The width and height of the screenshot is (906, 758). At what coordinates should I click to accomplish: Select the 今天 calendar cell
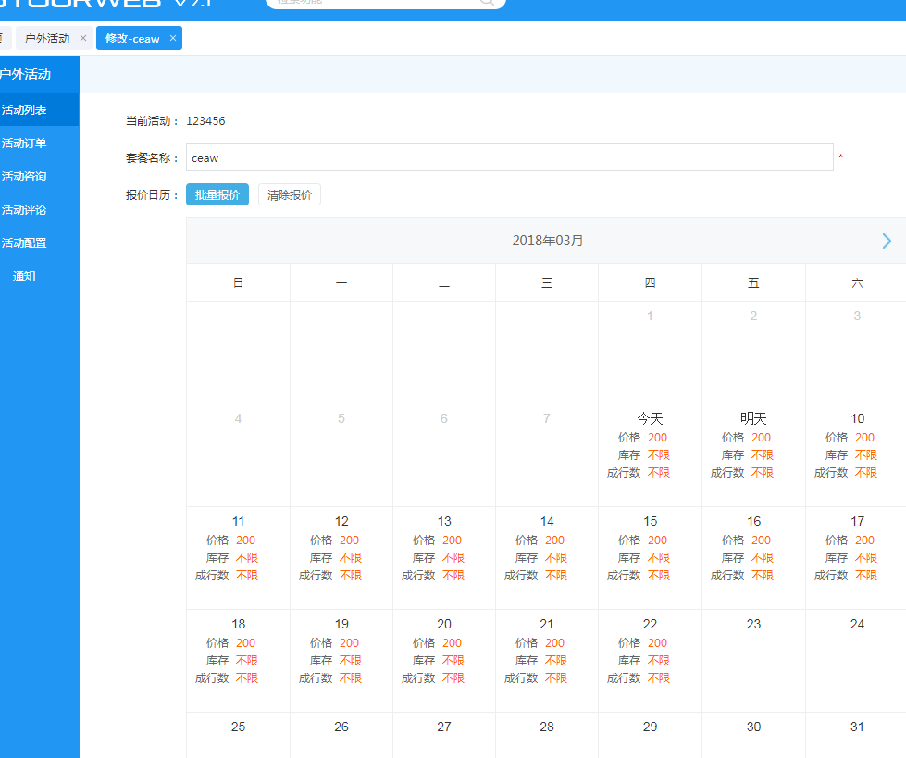650,454
